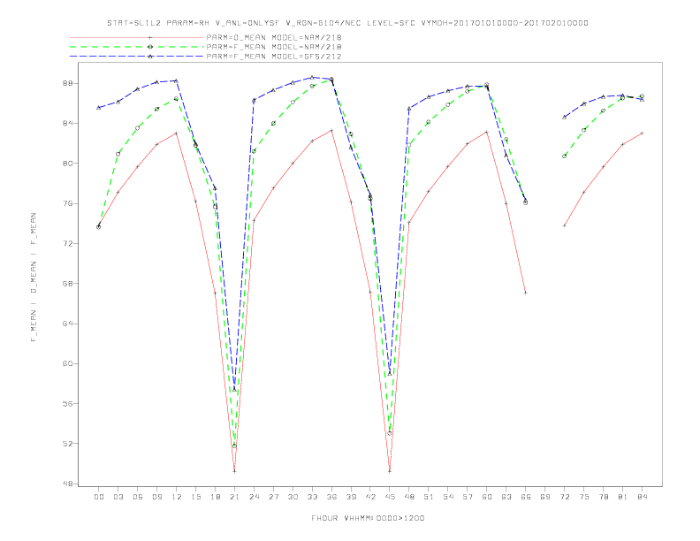Click the y-axis tick label 60
700x541 pixels.
69,364
